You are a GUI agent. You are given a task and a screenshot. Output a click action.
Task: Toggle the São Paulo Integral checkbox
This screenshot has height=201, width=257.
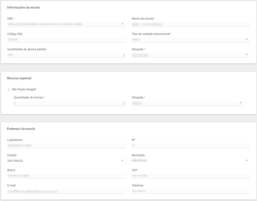click(9, 90)
